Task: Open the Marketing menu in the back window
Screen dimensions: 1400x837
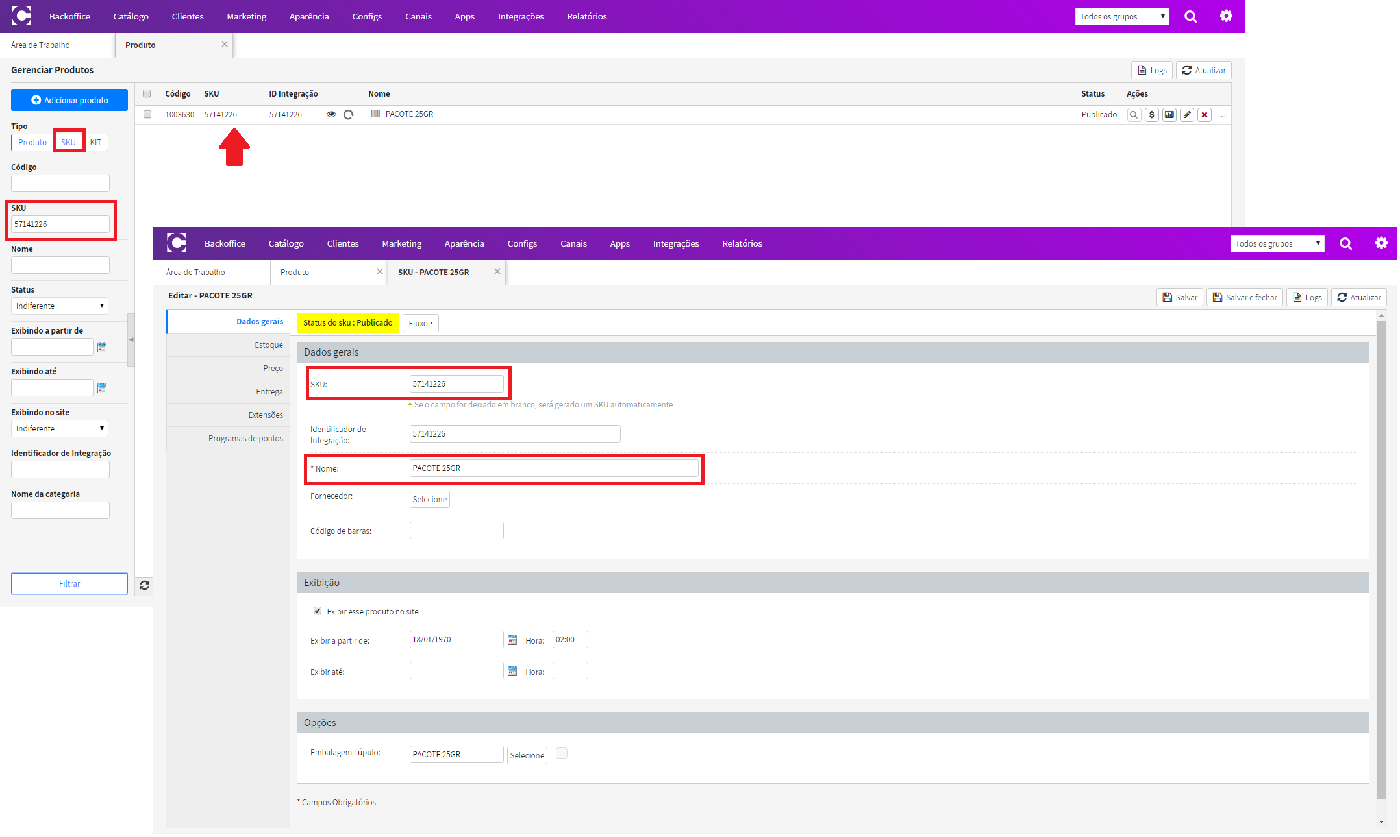Action: pyautogui.click(x=246, y=16)
